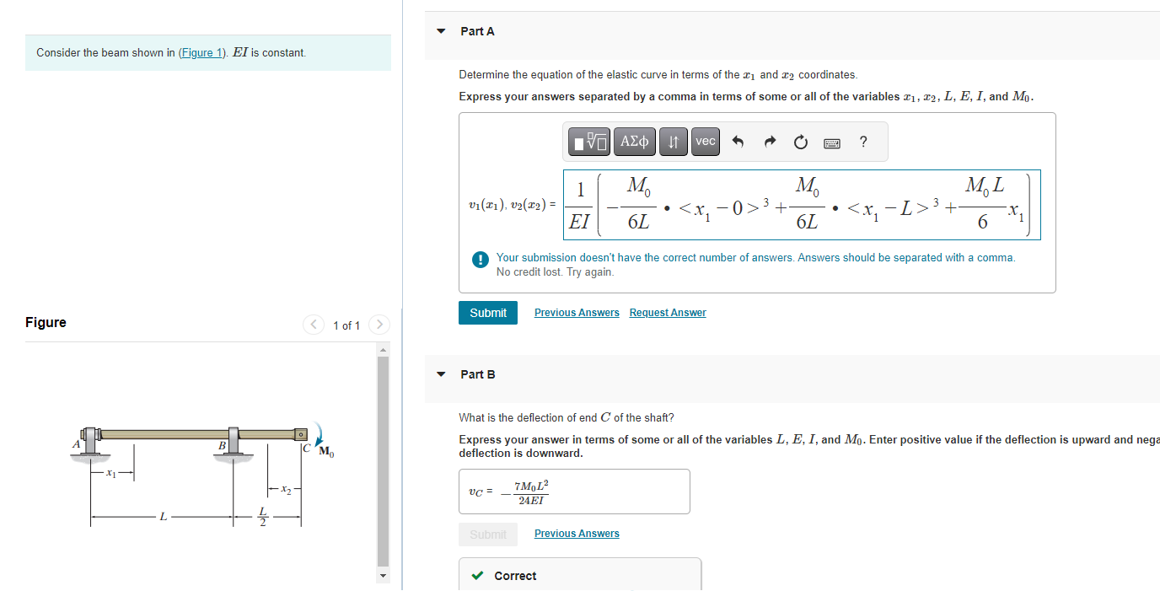Submit the Part A answer
Viewport: 1160px width, 591px height.
[x=487, y=312]
